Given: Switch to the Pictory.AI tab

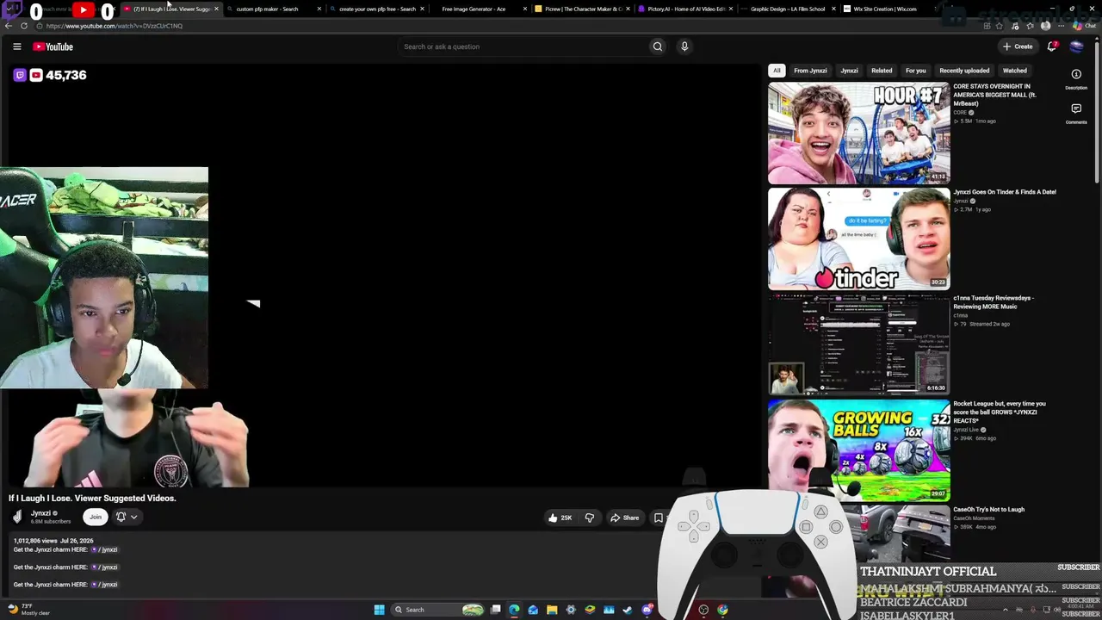Looking at the screenshot, I should click(686, 9).
